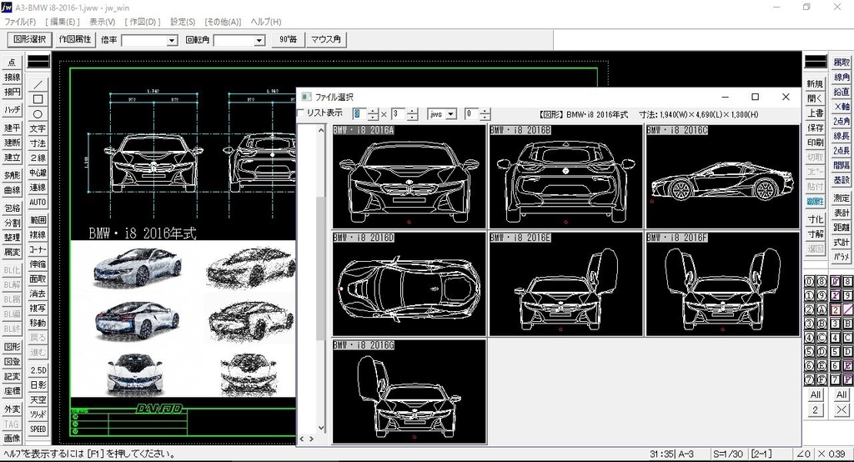Select the BMW i8 2016D top view thumbnail
The height and width of the screenshot is (462, 854).
pos(409,284)
